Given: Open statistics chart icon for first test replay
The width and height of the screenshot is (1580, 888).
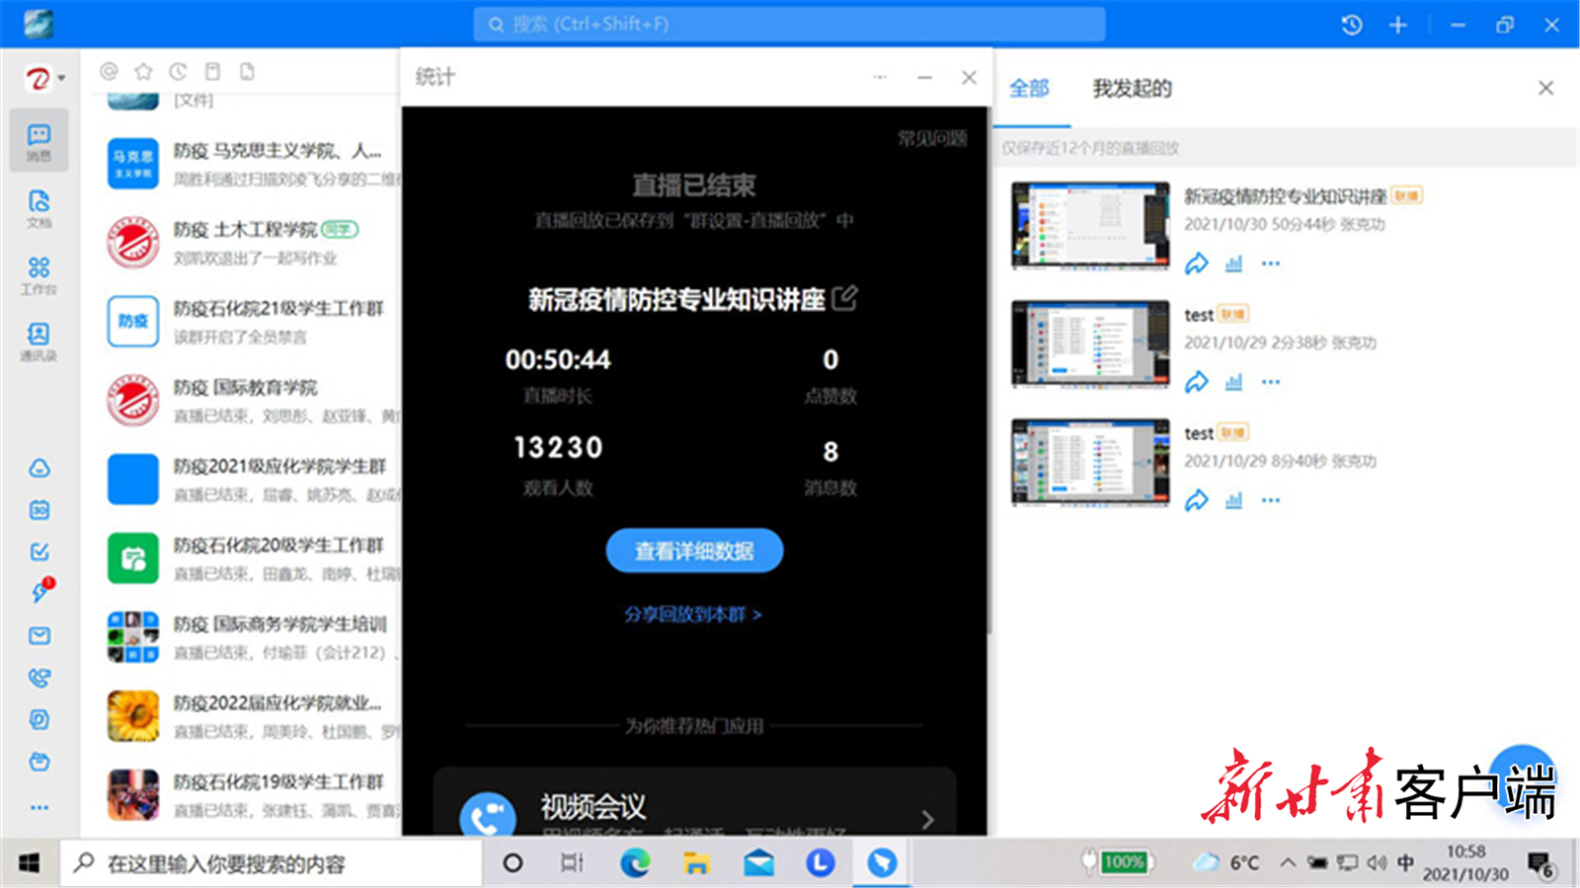Looking at the screenshot, I should pyautogui.click(x=1233, y=382).
